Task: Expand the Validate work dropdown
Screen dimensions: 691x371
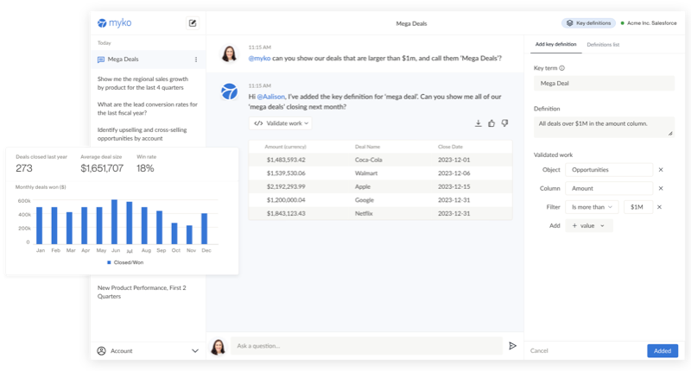Action: click(281, 123)
